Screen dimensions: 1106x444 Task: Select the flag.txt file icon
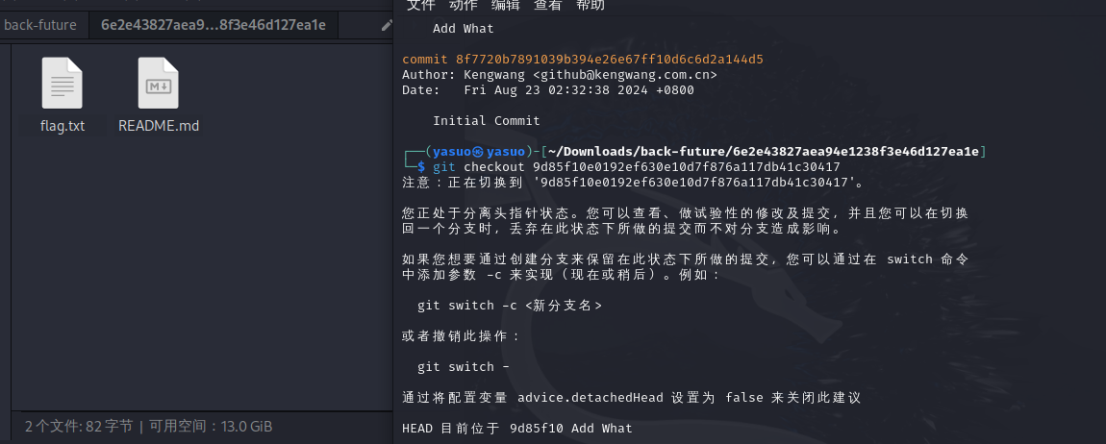[63, 83]
